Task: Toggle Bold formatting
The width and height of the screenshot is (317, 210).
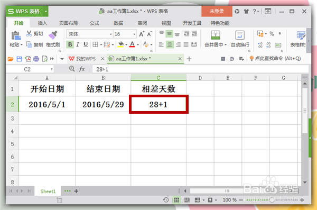Action: [70, 44]
